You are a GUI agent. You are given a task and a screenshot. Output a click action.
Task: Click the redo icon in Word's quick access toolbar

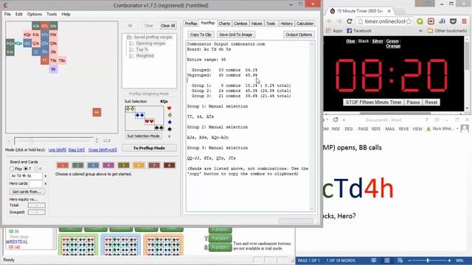(336, 119)
